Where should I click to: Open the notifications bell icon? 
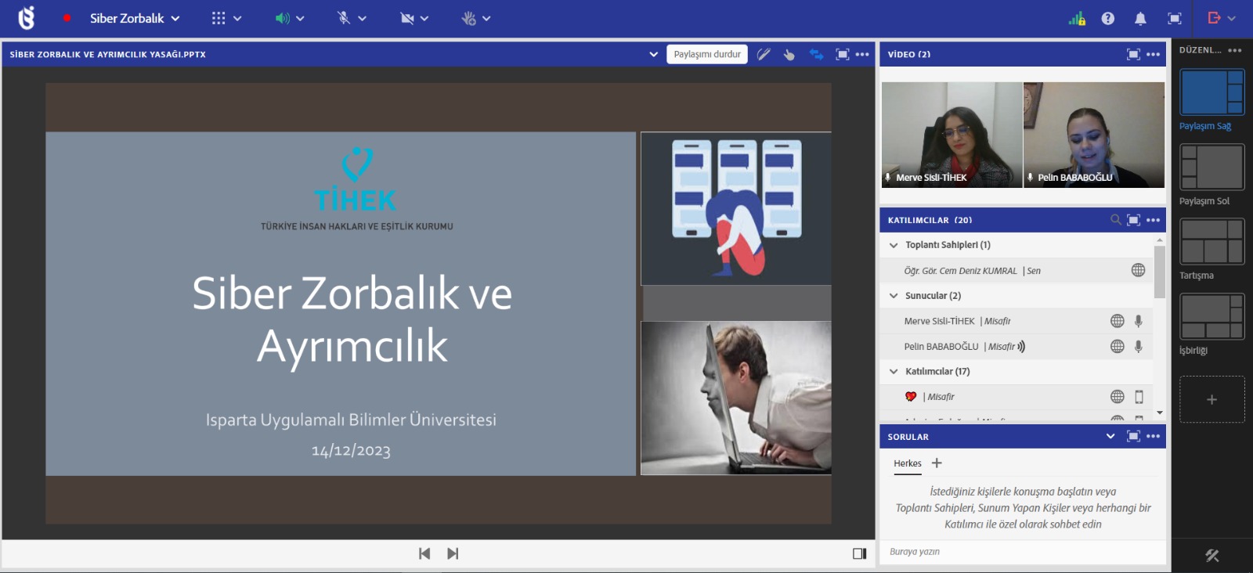1140,18
